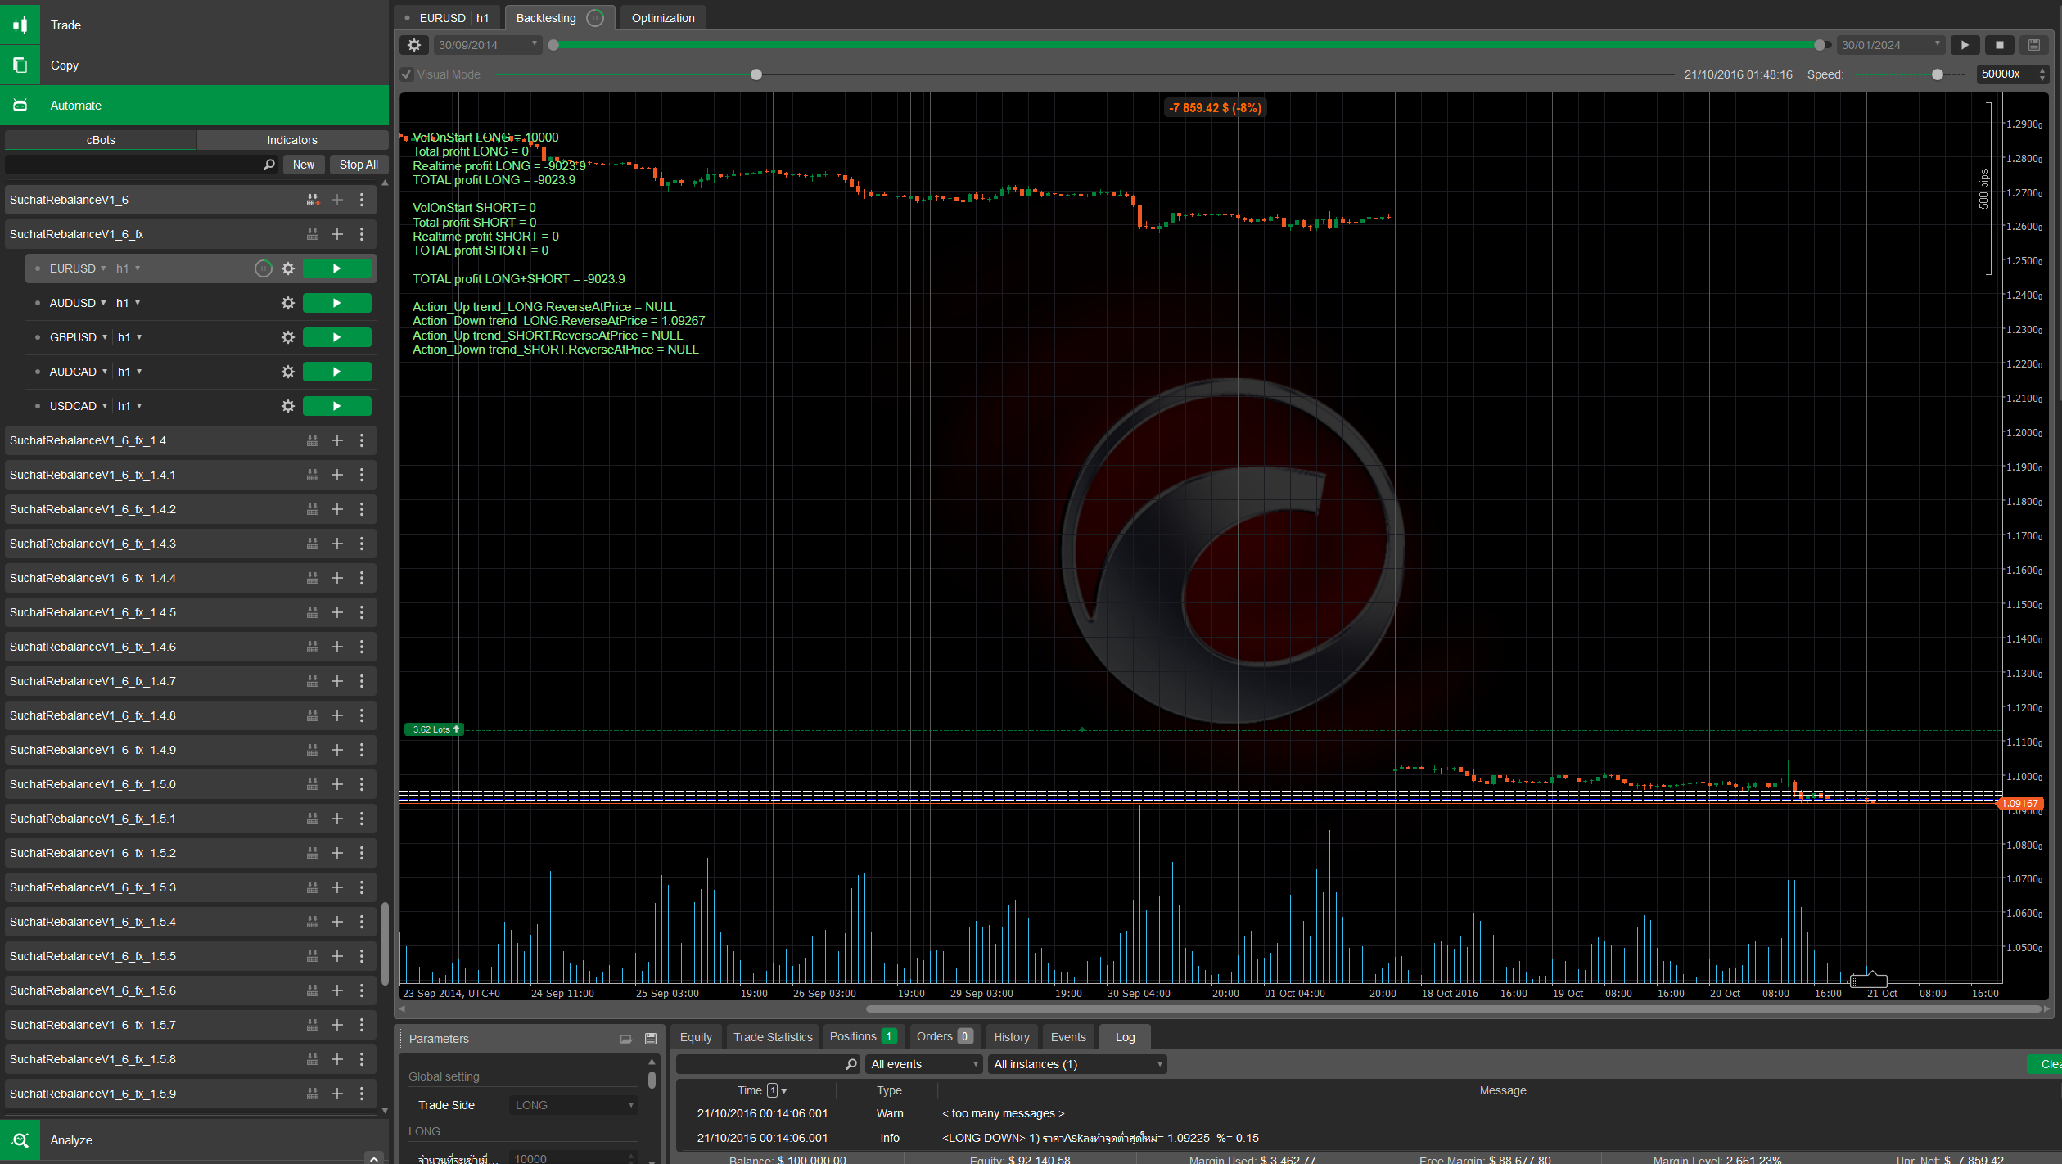The image size is (2062, 1164).
Task: Click the Time column header in Log
Action: tap(750, 1090)
